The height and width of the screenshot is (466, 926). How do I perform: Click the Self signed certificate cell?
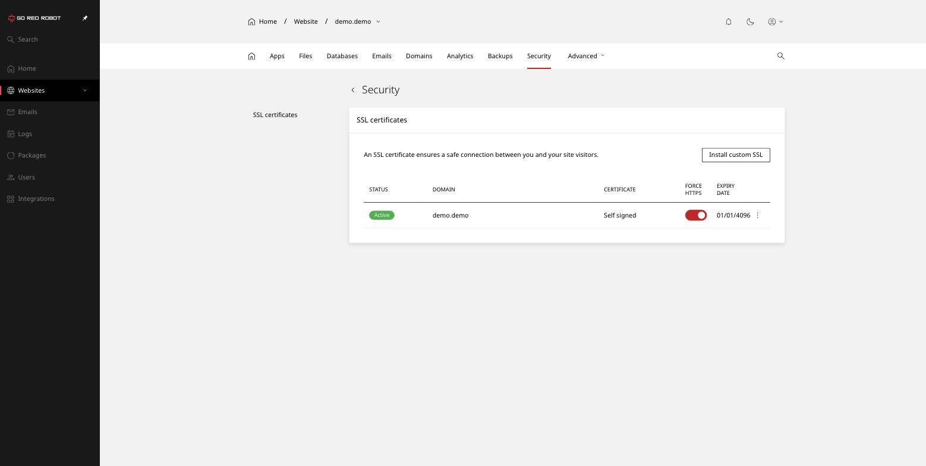coord(620,215)
